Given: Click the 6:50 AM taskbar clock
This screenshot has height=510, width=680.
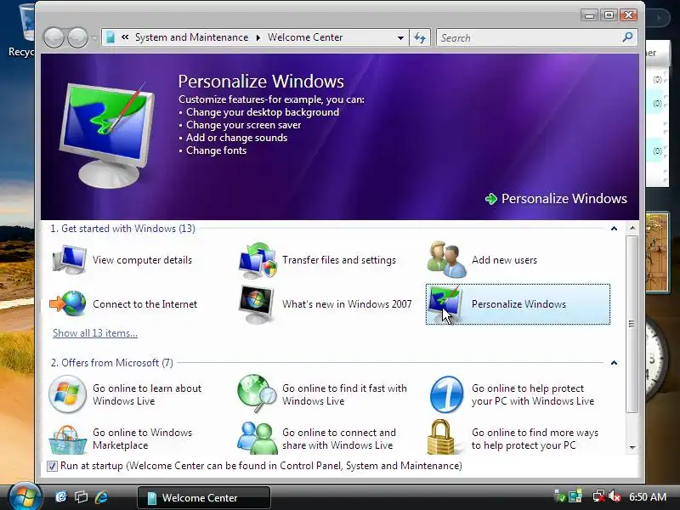Looking at the screenshot, I should coord(648,496).
